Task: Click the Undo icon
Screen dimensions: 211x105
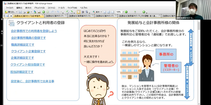Action: 52,12
